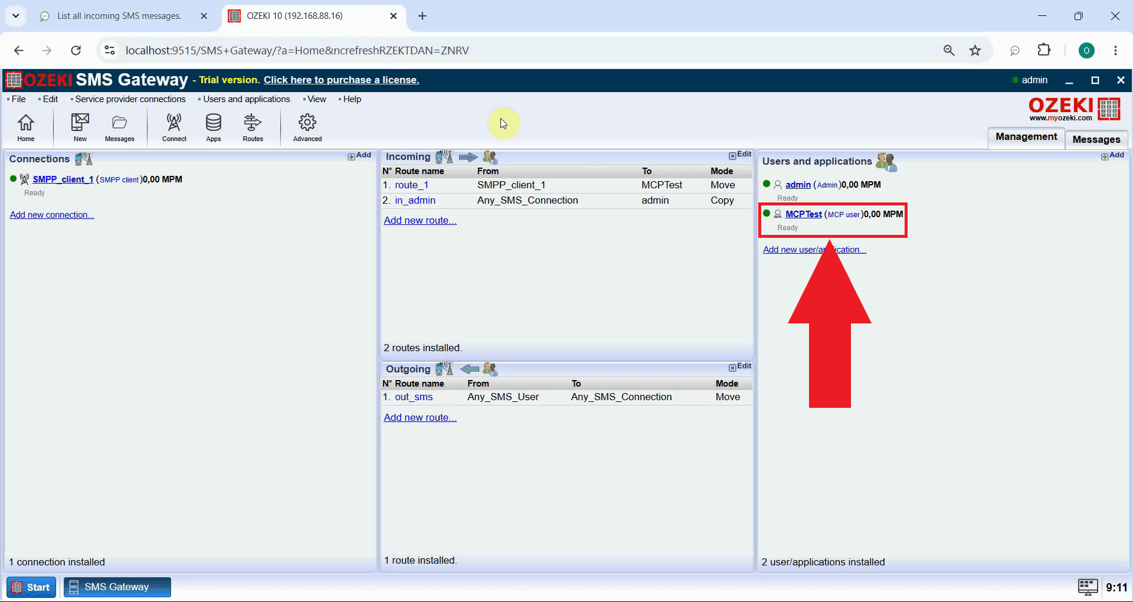Click the OZEKI logo in the corner
This screenshot has width=1133, height=602.
pos(1074,109)
